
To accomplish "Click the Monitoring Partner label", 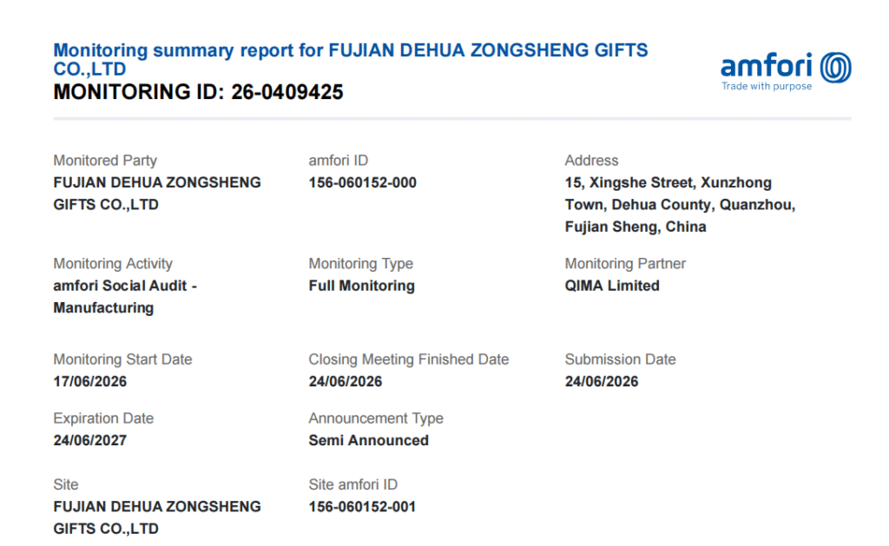I will pos(625,264).
